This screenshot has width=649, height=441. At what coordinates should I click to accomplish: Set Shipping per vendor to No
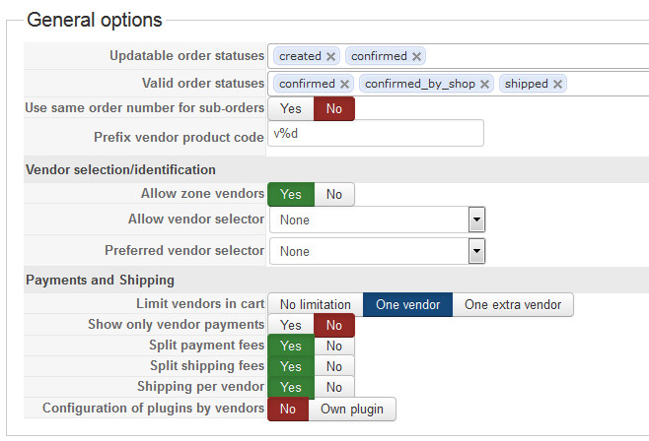[334, 387]
